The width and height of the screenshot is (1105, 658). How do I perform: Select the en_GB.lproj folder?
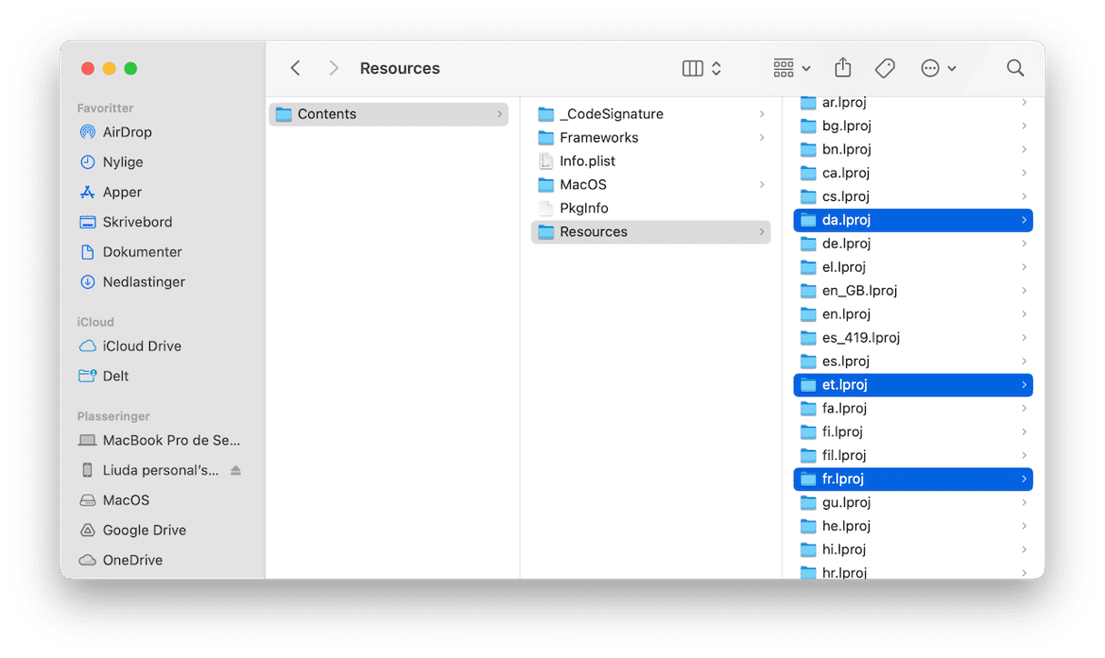[x=913, y=291]
